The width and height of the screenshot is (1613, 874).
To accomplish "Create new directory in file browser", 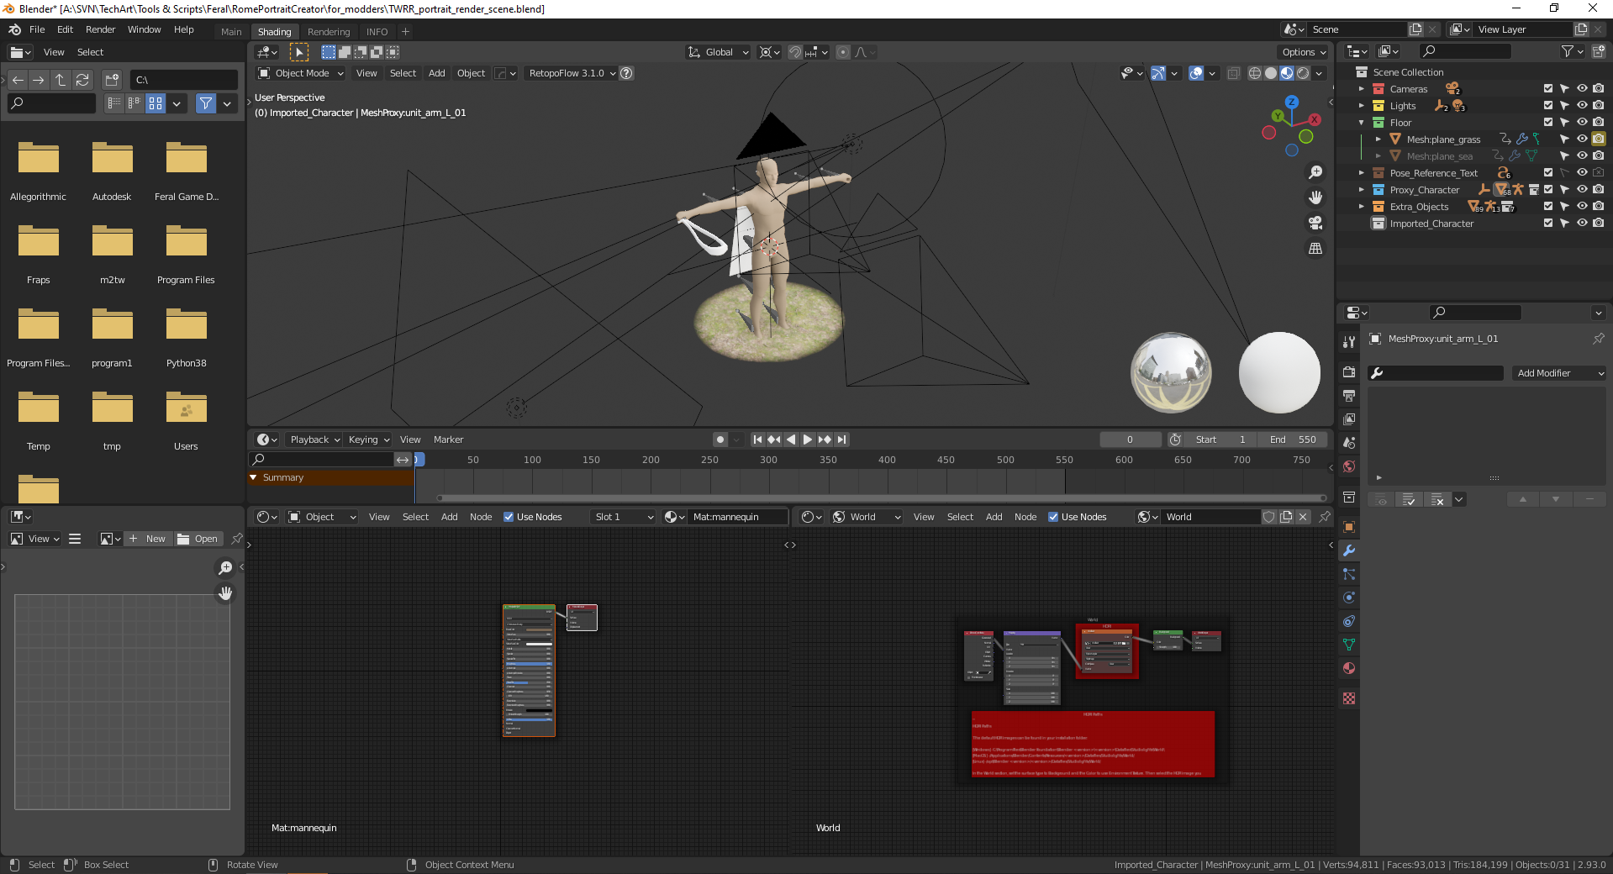I will click(112, 80).
